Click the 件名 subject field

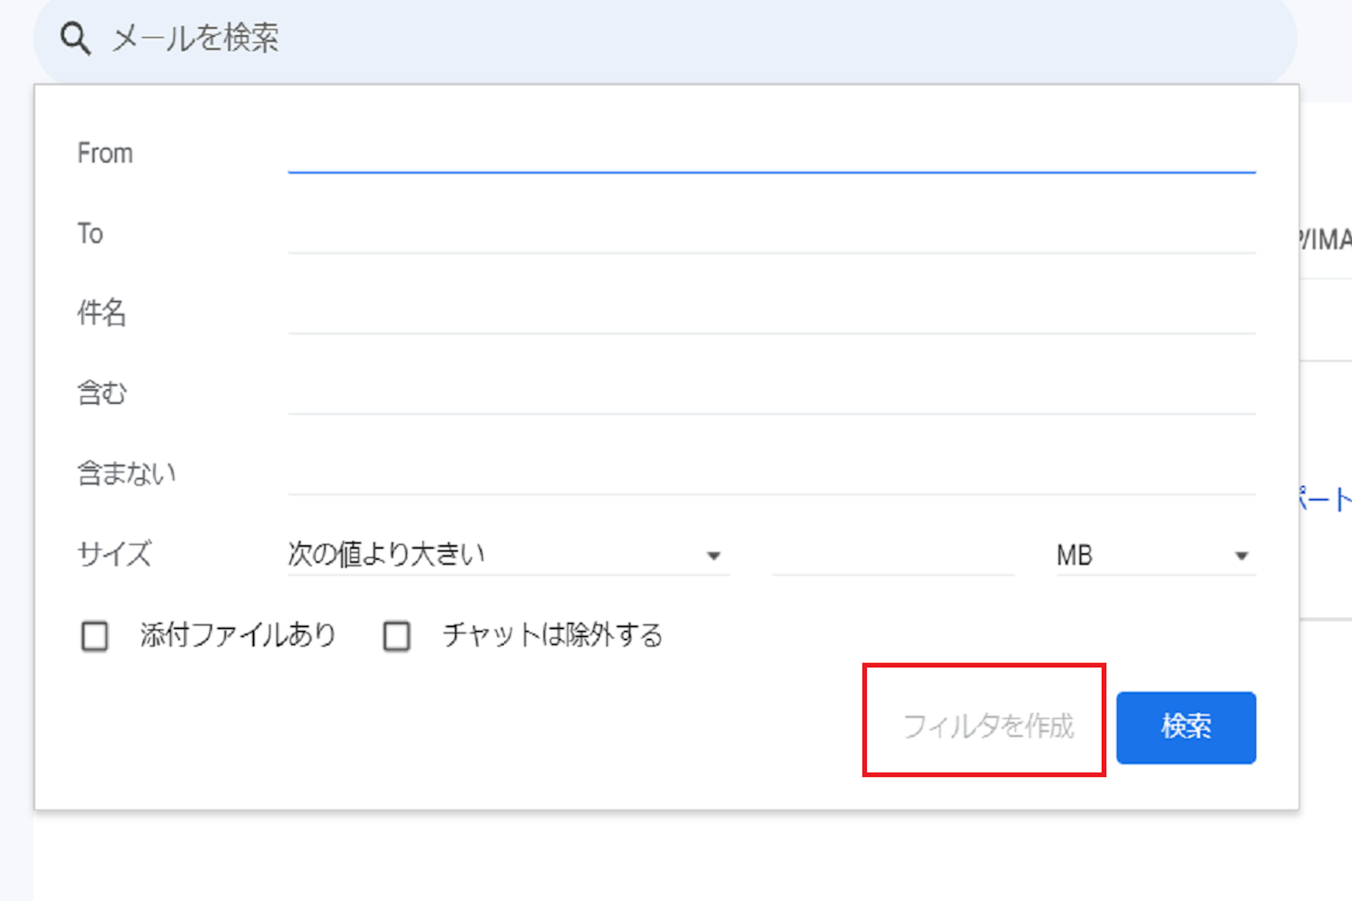771,315
